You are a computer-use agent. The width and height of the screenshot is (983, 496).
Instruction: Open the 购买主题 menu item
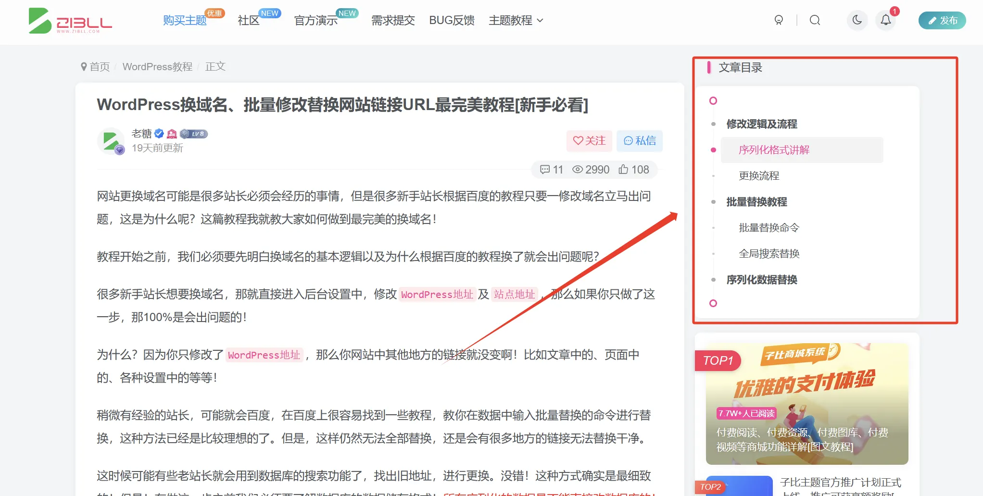185,20
